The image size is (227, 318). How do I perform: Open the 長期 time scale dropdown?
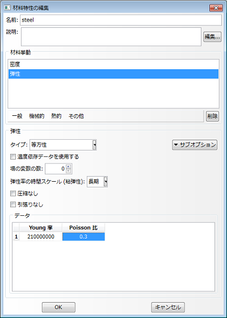(x=97, y=182)
